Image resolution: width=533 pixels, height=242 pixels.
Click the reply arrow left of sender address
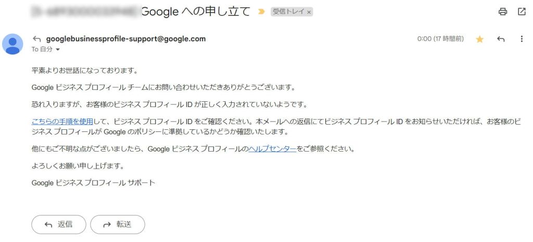tap(36, 39)
